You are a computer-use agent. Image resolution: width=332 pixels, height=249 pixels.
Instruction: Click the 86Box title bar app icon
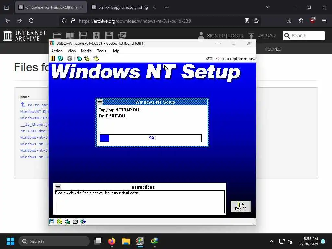click(x=52, y=43)
